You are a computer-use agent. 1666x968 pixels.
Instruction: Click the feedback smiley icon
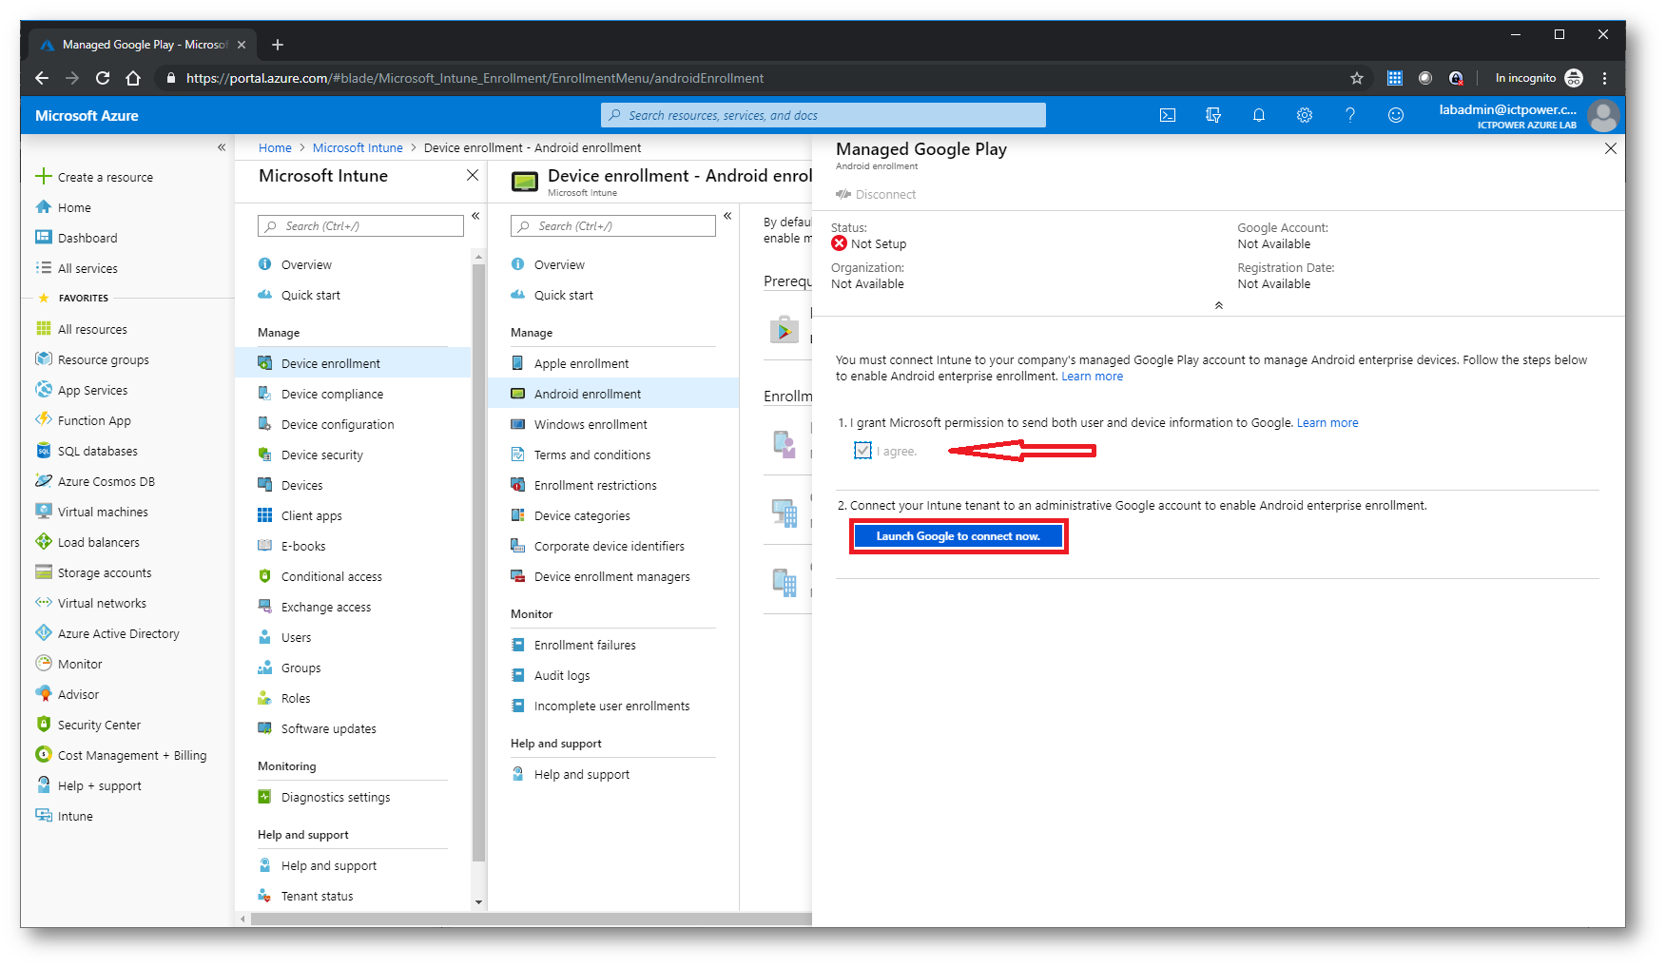click(x=1395, y=115)
